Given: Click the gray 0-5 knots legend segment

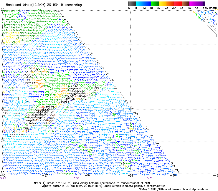Looking at the screenshot, I should point(132,4).
